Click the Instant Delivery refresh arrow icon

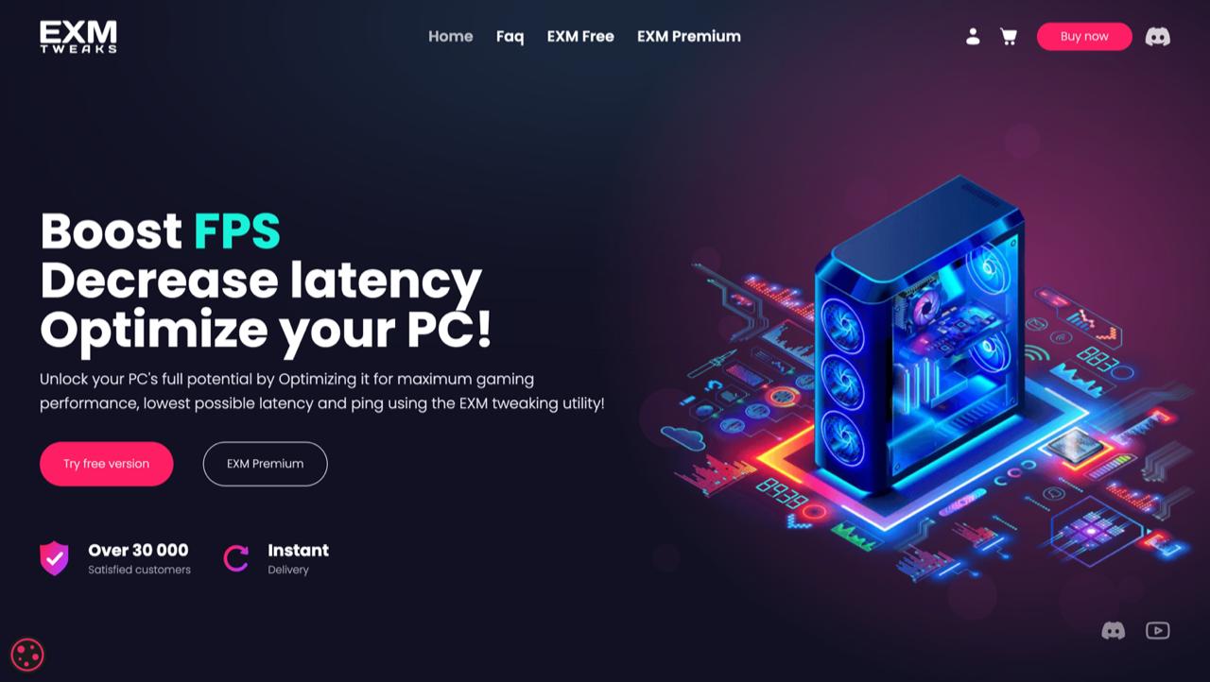click(x=235, y=558)
